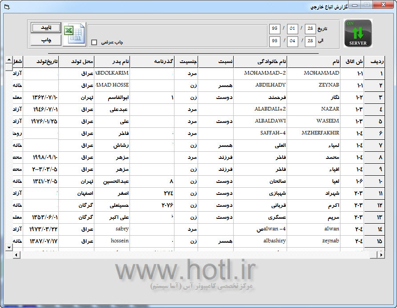Click the vertical scrollbar down arrow
397x308 pixels.
click(x=9, y=247)
